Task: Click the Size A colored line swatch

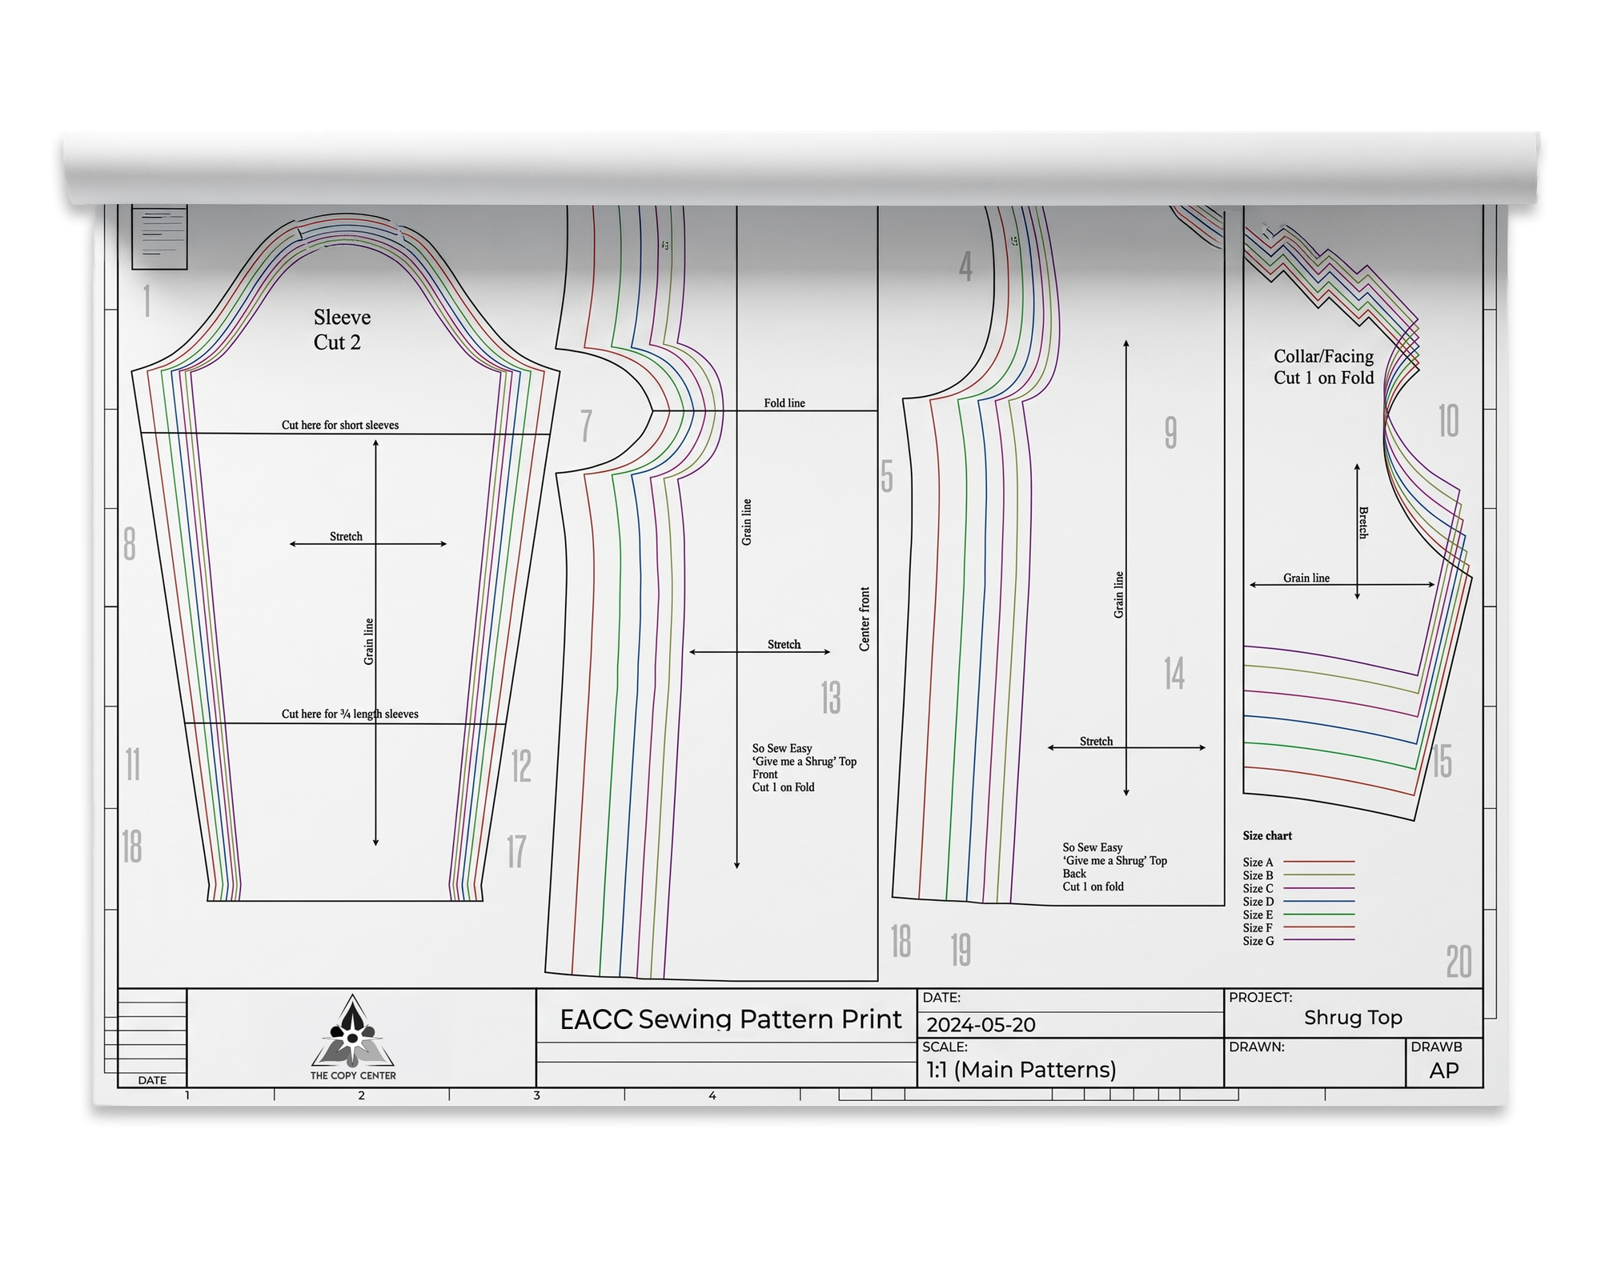Action: [1319, 862]
